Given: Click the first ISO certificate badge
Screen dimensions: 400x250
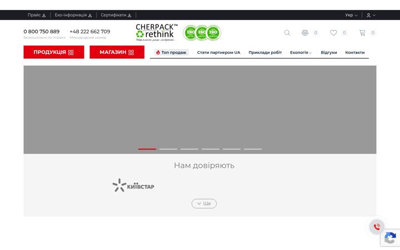Looking at the screenshot, I should (190, 33).
